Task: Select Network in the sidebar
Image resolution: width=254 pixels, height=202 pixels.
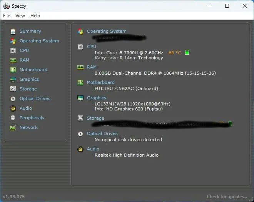Action: (28, 127)
